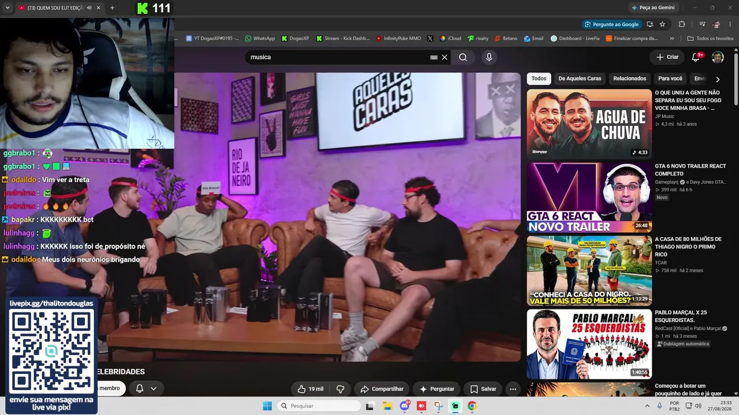Viewport: 739px width, 415px height.
Task: Open a new browser tab
Action: click(112, 7)
